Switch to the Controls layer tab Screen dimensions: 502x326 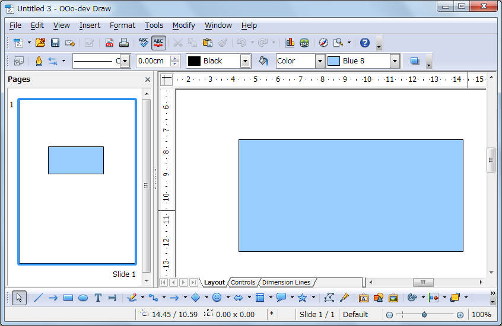coord(243,283)
